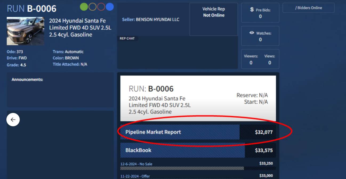
Task: Click the $33,000 offer price
Action: pos(266,176)
